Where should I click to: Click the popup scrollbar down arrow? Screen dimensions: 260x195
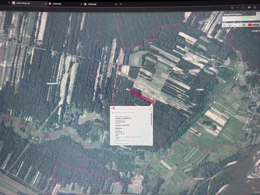151,144
